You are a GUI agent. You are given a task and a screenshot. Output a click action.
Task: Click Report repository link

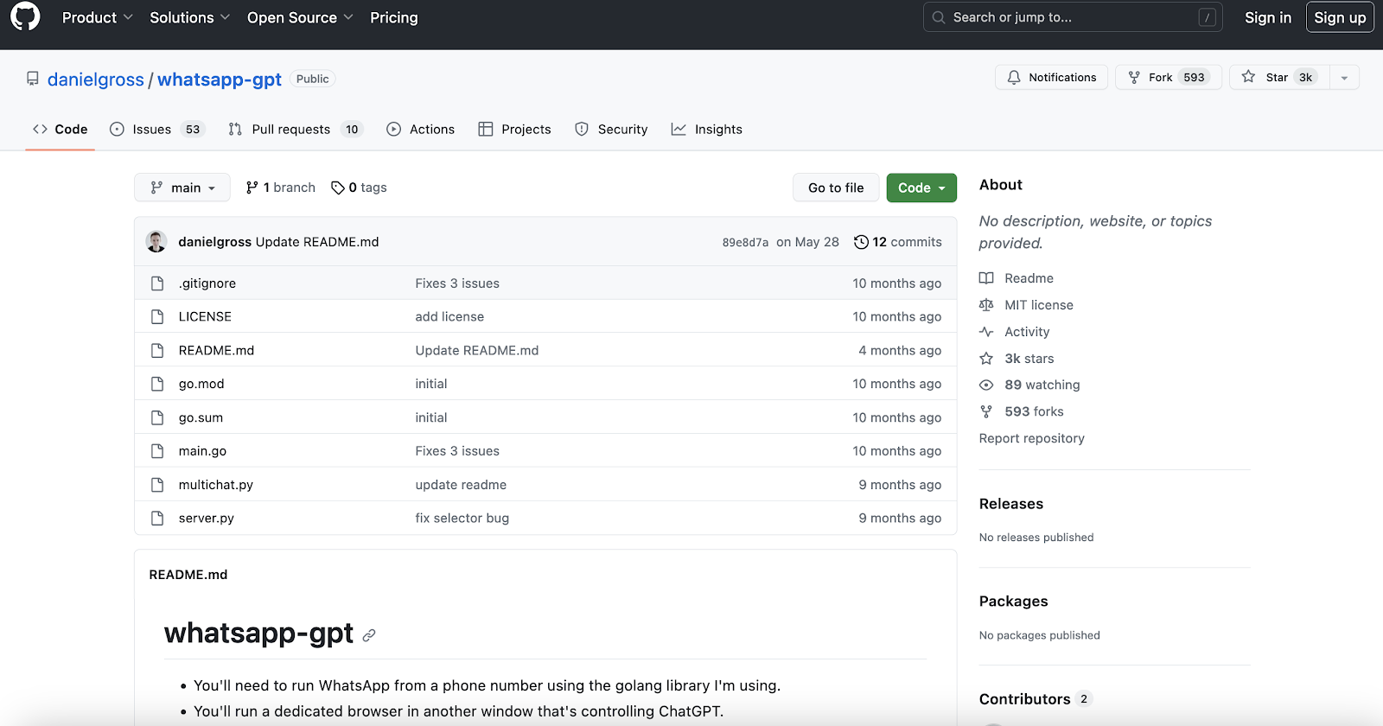[x=1032, y=439]
